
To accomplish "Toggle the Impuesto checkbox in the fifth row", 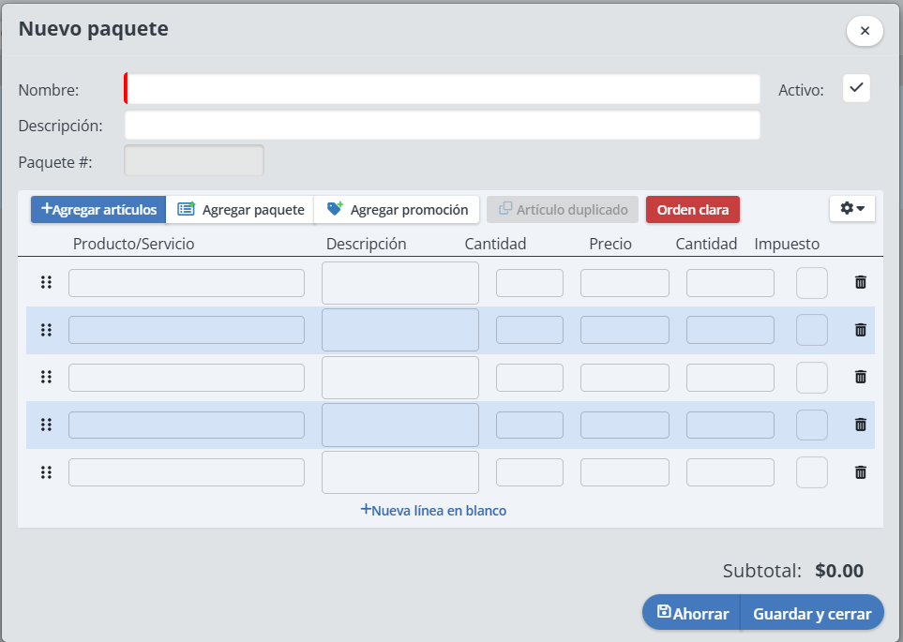I will pos(812,472).
